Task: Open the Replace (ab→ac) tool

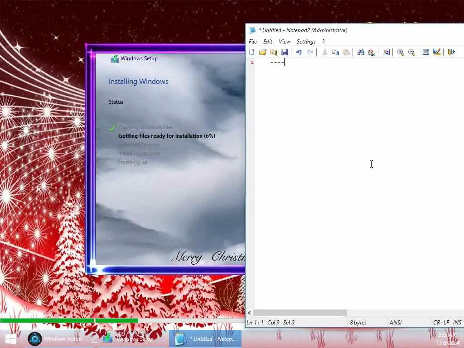Action: [372, 53]
